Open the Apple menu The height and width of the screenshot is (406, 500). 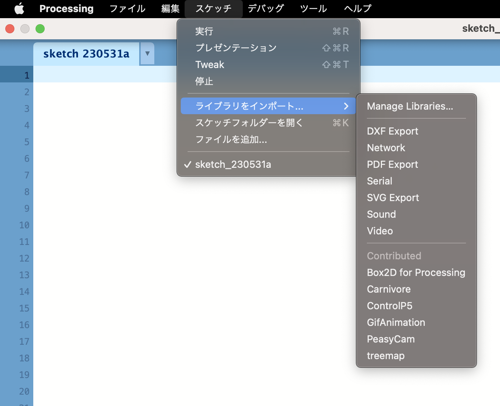(x=19, y=8)
